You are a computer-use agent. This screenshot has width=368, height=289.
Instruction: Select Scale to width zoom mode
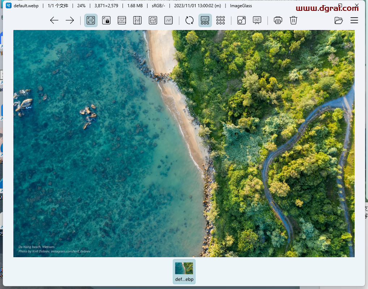pyautogui.click(x=122, y=20)
